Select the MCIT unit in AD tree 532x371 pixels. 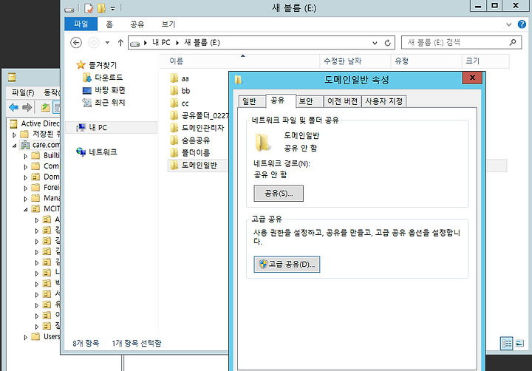[46, 208]
